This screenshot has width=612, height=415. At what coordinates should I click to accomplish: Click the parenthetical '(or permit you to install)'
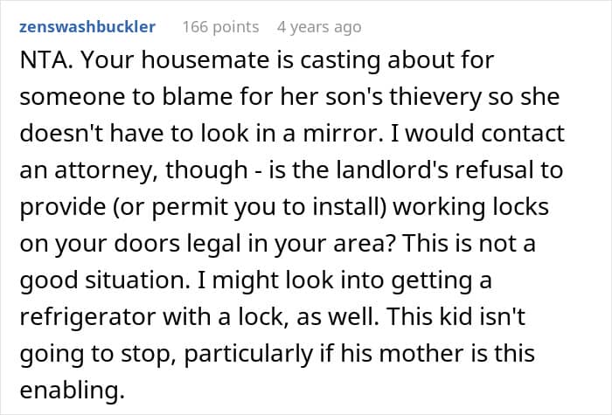pyautogui.click(x=249, y=207)
